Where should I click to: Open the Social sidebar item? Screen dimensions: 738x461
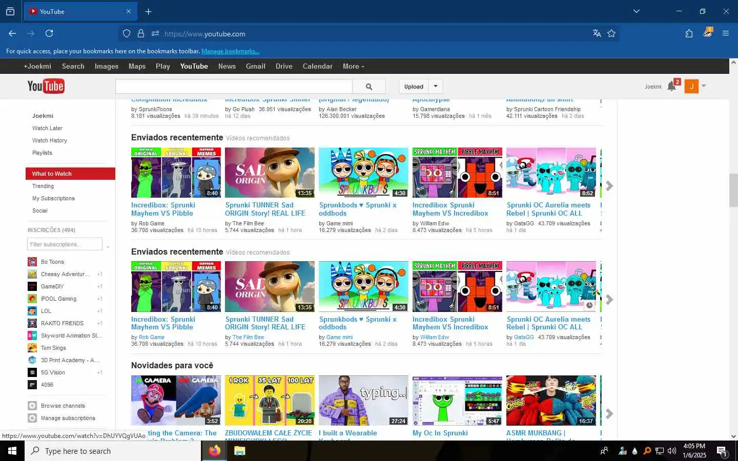(x=39, y=211)
